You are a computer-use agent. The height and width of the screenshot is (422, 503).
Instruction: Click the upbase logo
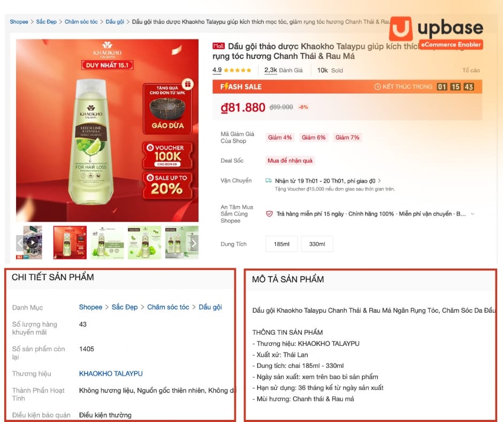(x=436, y=33)
